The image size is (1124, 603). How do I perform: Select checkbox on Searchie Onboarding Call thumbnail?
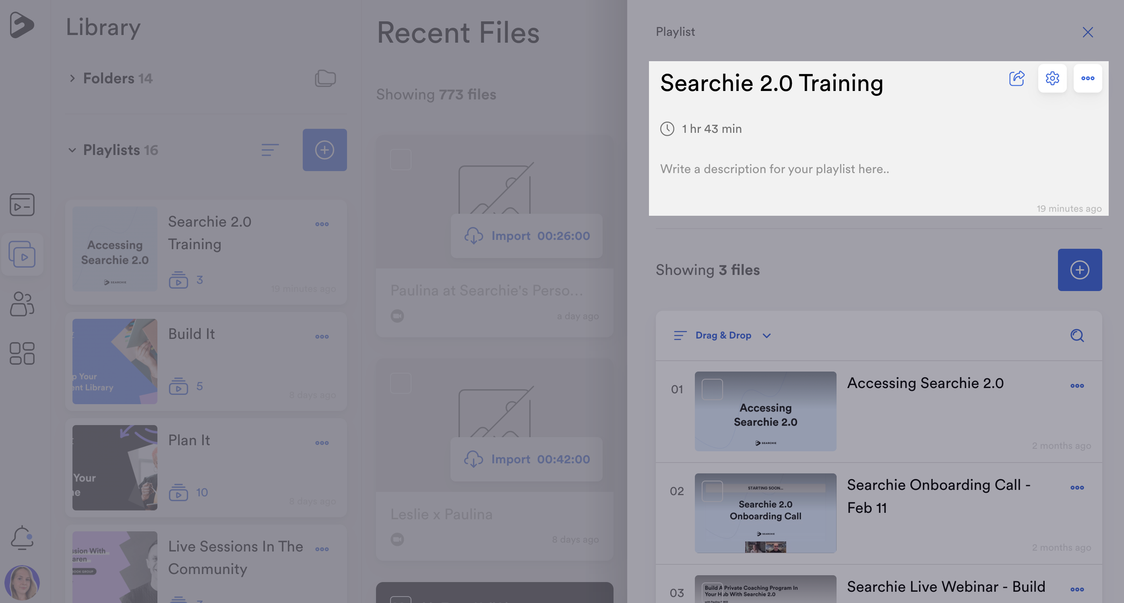pos(712,491)
